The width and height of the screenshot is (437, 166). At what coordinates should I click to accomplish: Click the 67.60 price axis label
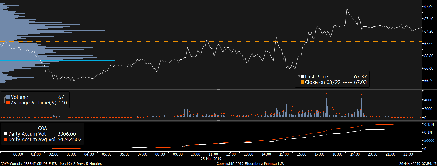pos(429,6)
